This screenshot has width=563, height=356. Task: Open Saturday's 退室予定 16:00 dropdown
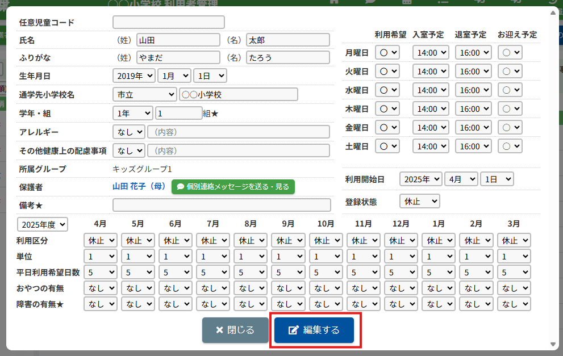473,146
